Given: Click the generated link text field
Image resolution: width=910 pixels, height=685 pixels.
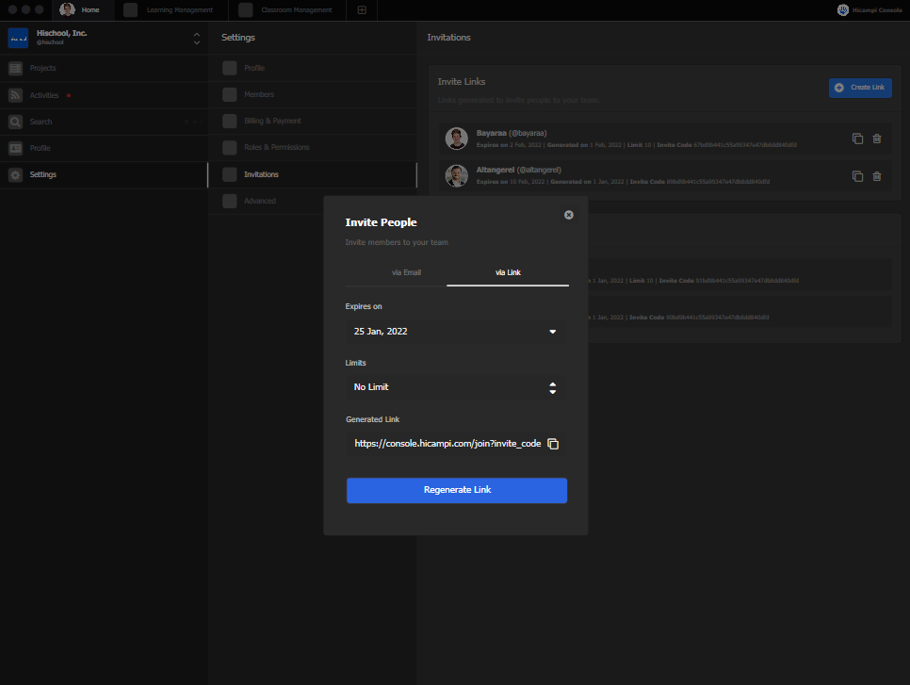Looking at the screenshot, I should [447, 444].
